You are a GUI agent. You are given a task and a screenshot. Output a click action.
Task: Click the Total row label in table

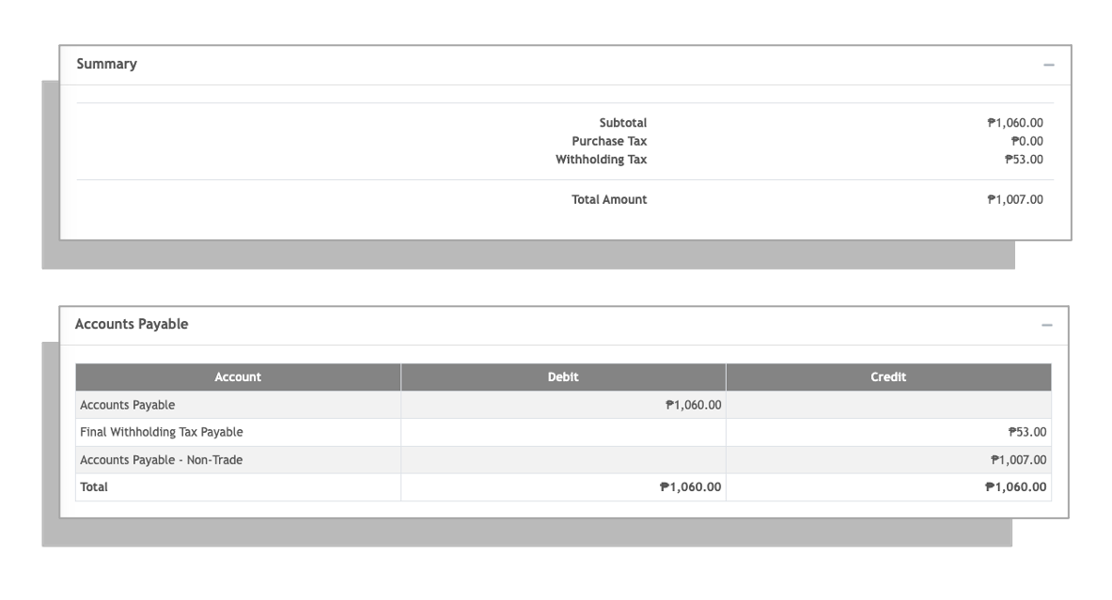point(94,486)
